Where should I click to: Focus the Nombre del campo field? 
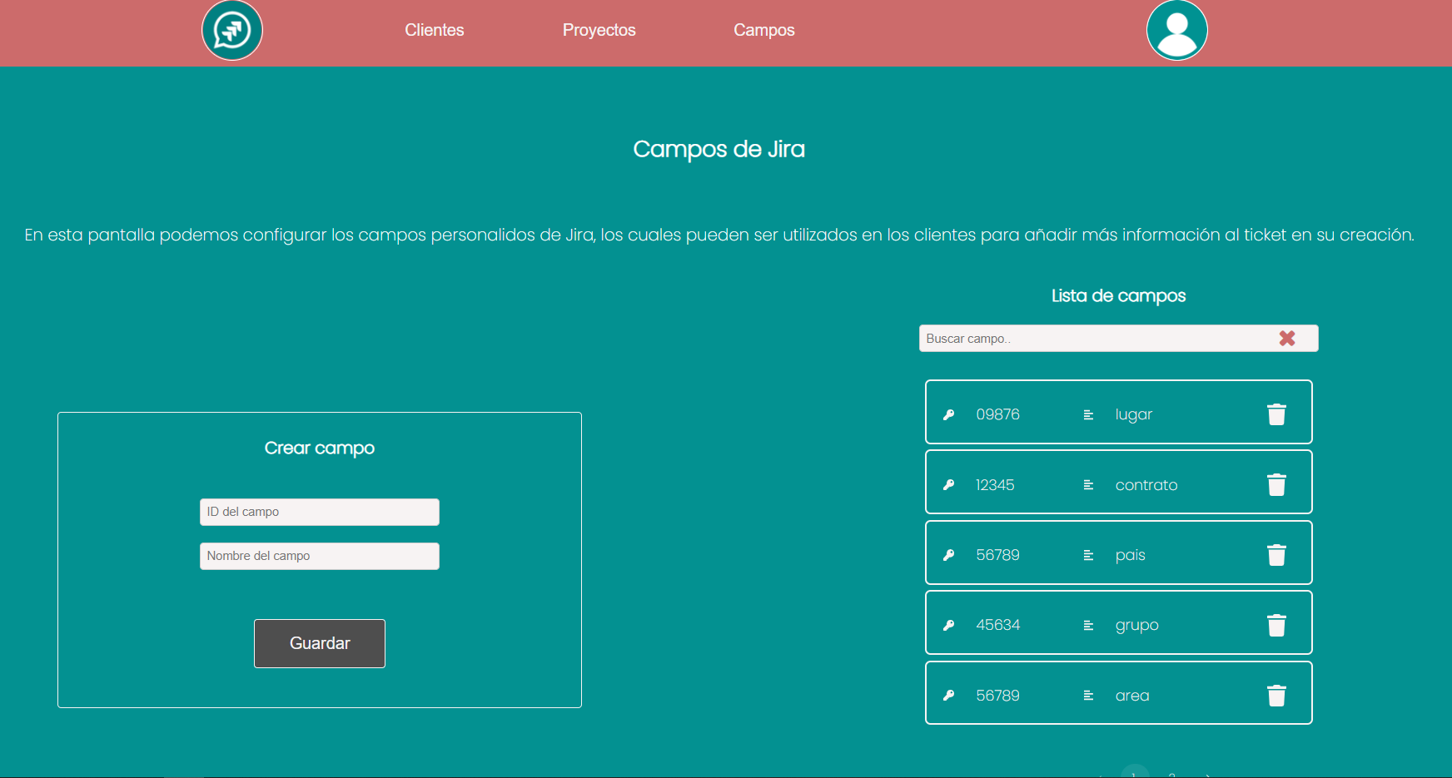pyautogui.click(x=319, y=556)
